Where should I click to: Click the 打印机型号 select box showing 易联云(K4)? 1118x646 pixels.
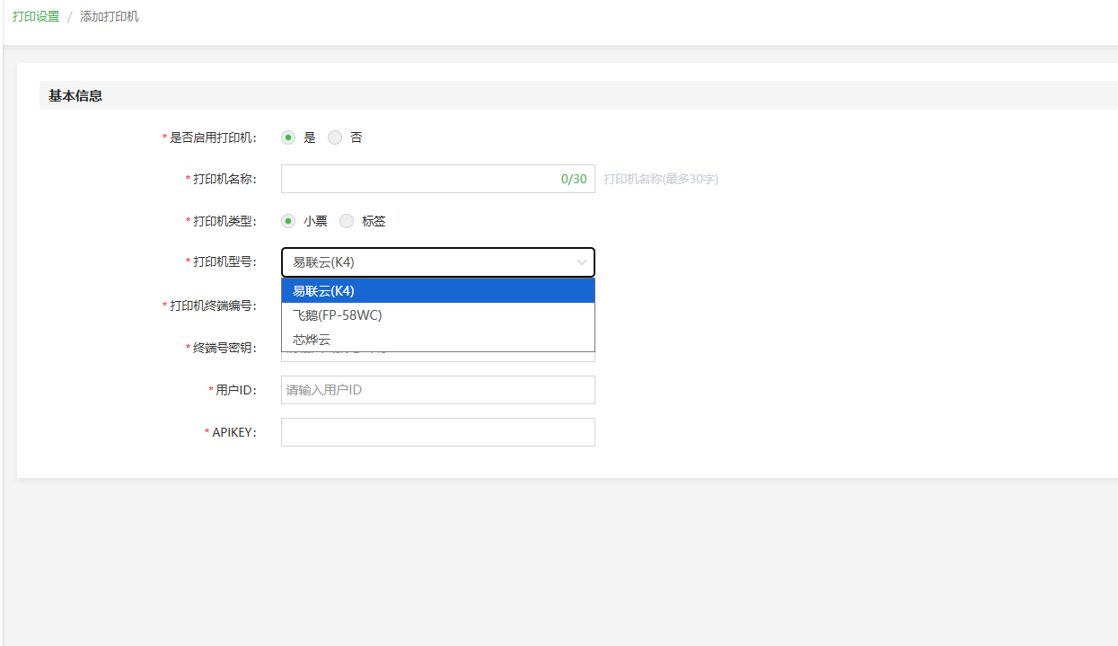(x=427, y=262)
